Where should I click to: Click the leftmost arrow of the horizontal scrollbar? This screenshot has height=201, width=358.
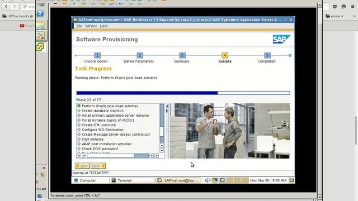pos(79,156)
